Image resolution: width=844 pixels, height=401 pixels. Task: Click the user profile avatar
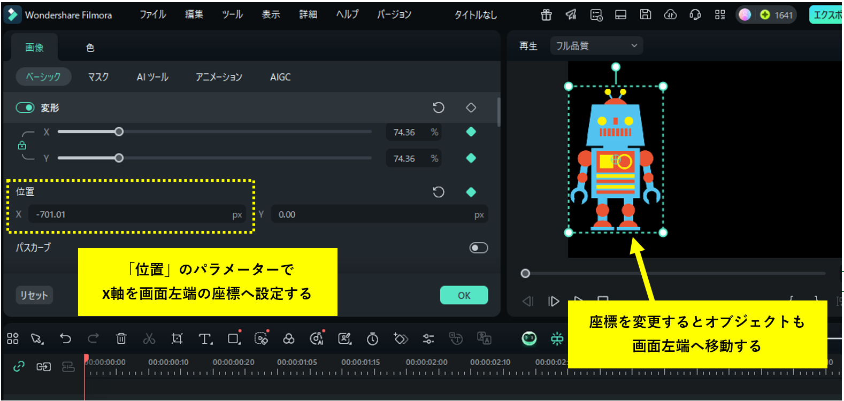tap(745, 15)
